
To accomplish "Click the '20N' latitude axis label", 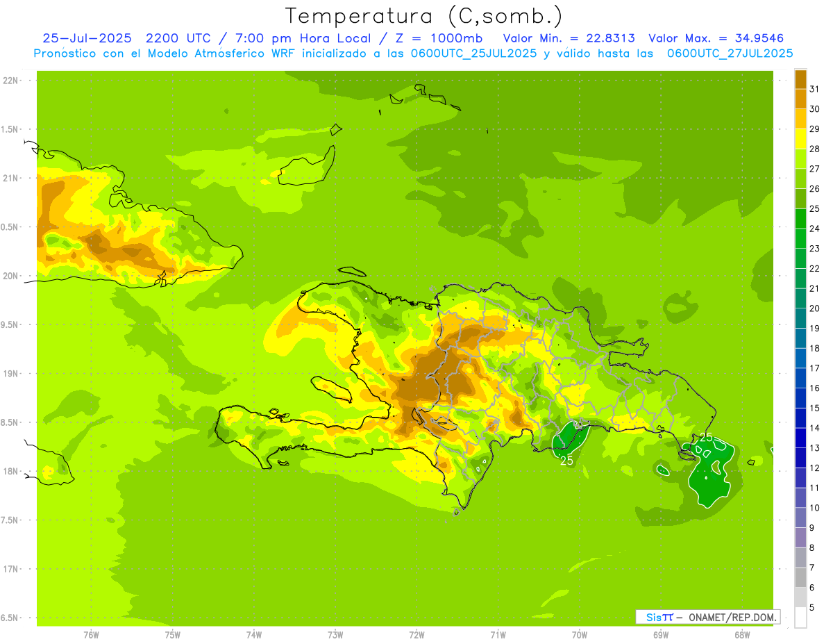I will click(10, 276).
